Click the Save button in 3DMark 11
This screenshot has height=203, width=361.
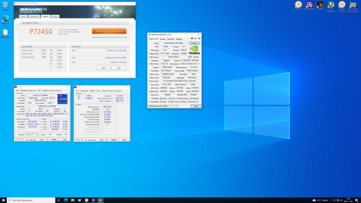point(119,68)
